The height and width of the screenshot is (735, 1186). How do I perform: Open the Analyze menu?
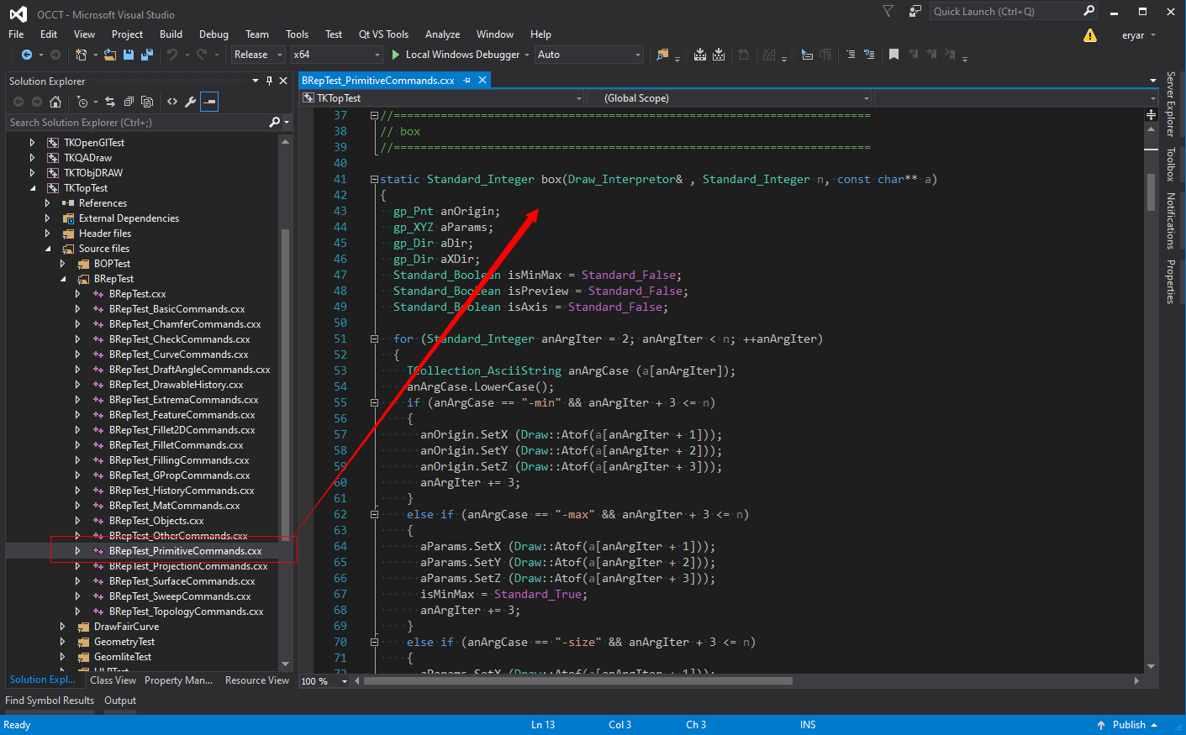pos(442,34)
